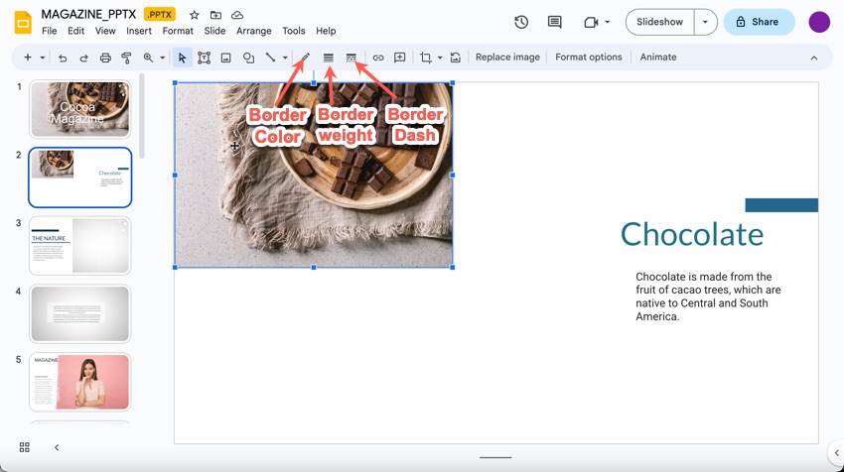Screen dimensions: 844x472
Task: Click the presentation title MAGAZINE_PPTX
Action: click(x=88, y=15)
